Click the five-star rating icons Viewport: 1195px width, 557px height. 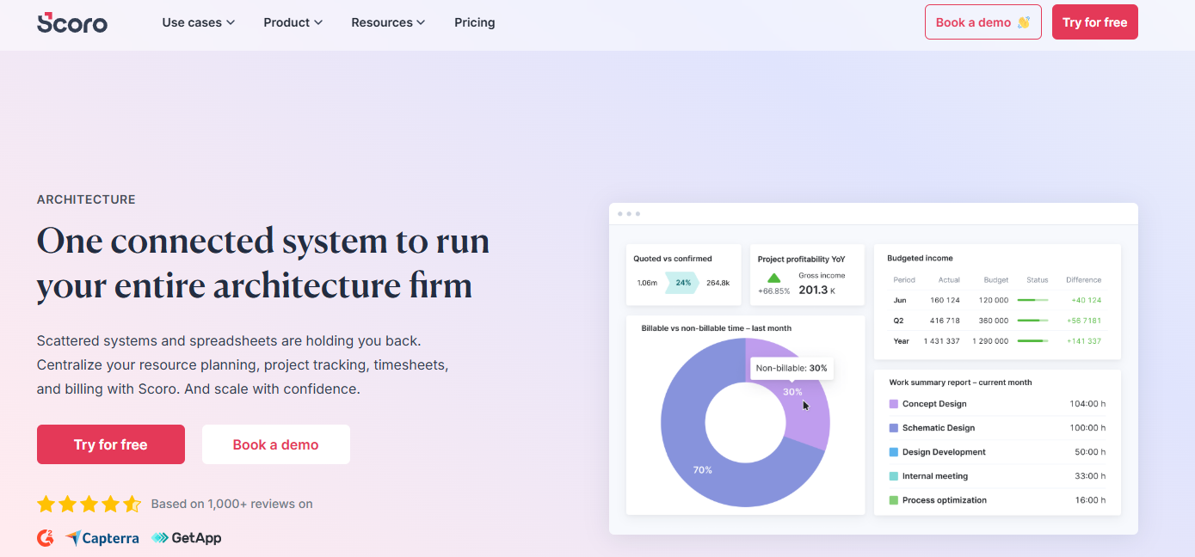pyautogui.click(x=89, y=504)
